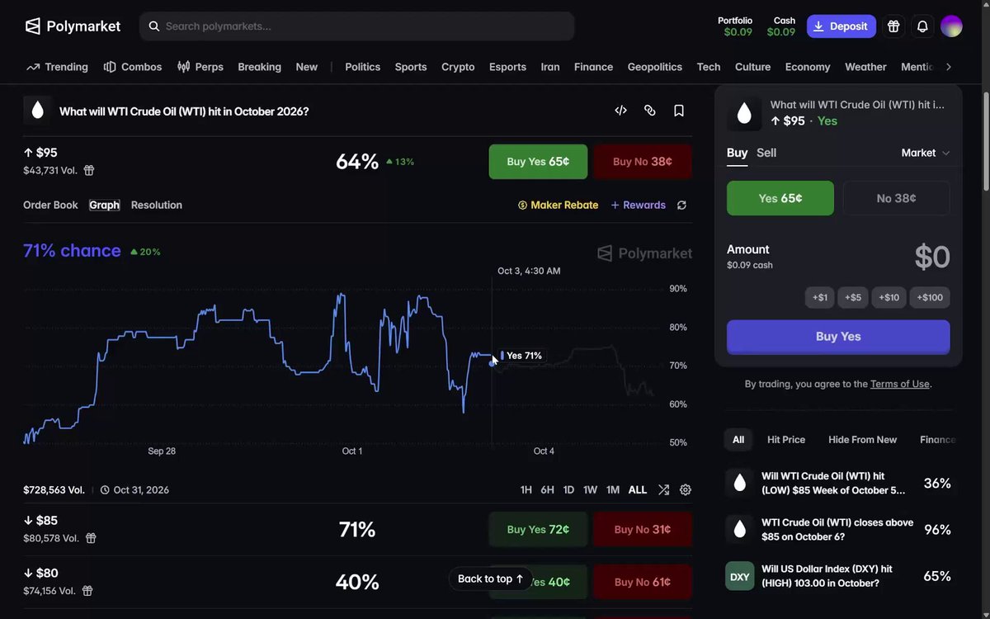Click the oil drop icon beside market title
Image resolution: width=990 pixels, height=619 pixels.
37,111
